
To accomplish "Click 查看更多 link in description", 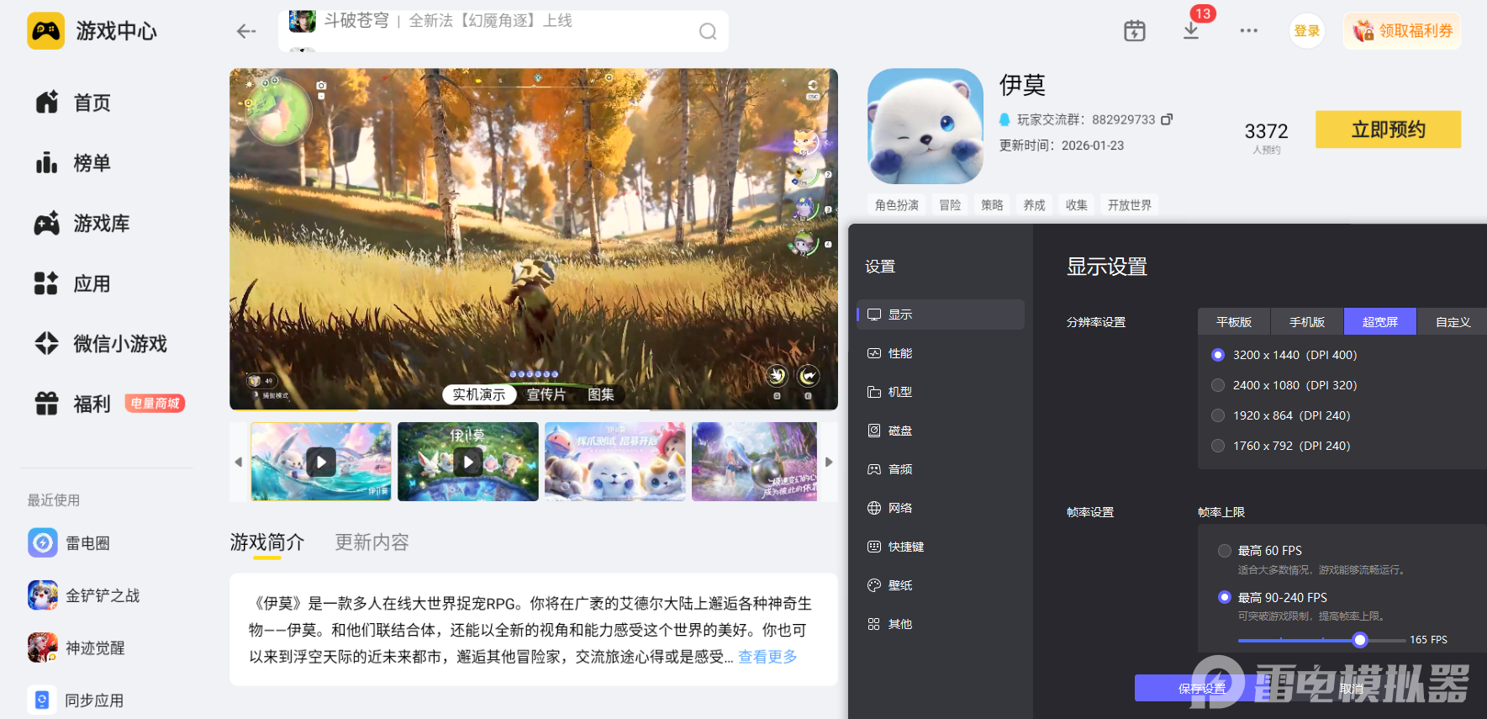I will 767,657.
